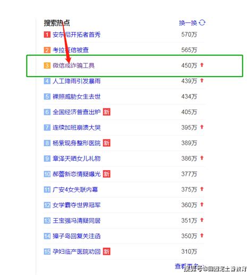Click the red rank 1 badge
252x275 pixels.
coord(47,35)
